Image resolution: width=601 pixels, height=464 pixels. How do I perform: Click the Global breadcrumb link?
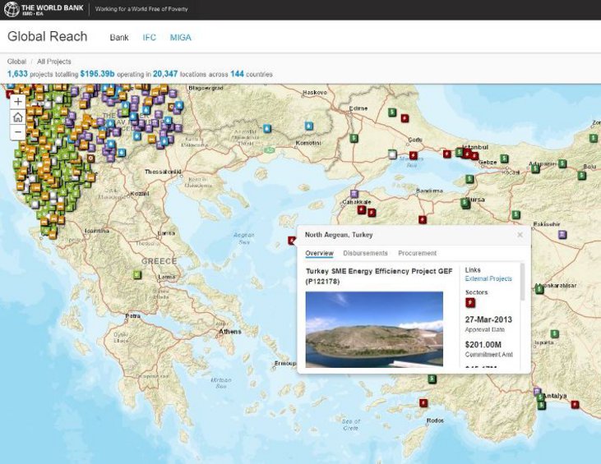point(16,62)
